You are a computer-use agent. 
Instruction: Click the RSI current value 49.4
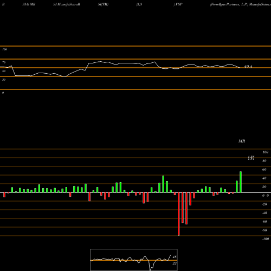pyautogui.click(x=248, y=67)
